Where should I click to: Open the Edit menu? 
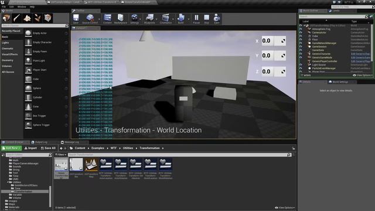11,7
